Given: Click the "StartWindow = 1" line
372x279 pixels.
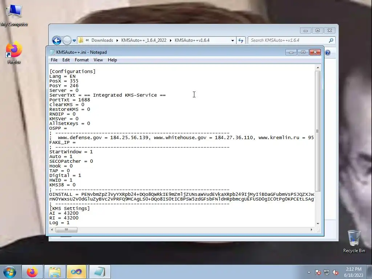Looking at the screenshot, I should tap(71, 152).
